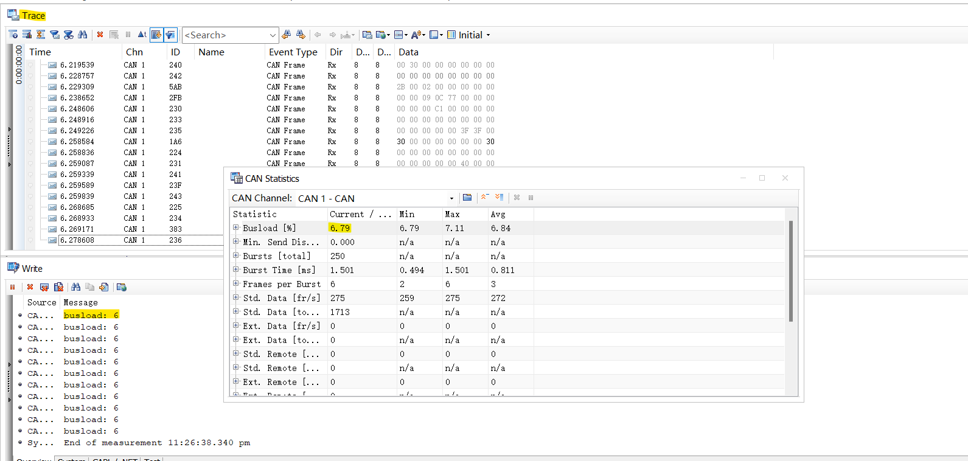
Task: Click the red pause icon in Write toolbar
Action: 12,287
